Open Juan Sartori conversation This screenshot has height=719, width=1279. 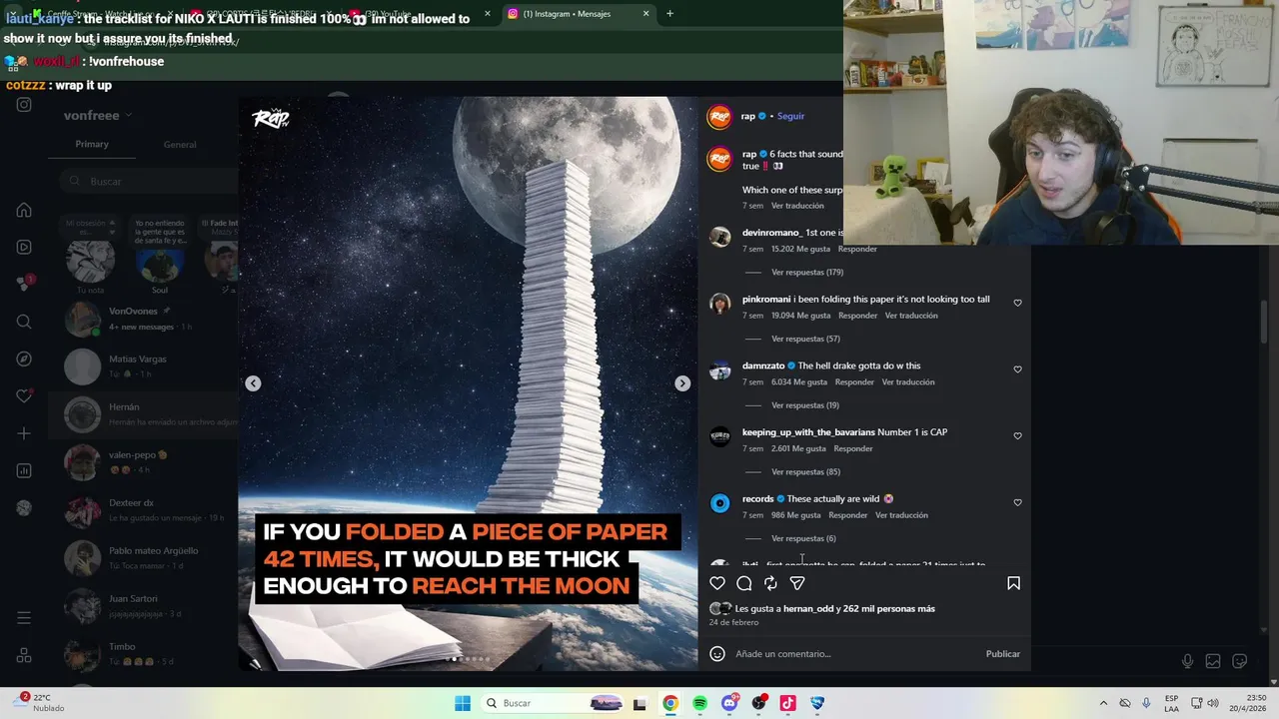[x=143, y=606]
